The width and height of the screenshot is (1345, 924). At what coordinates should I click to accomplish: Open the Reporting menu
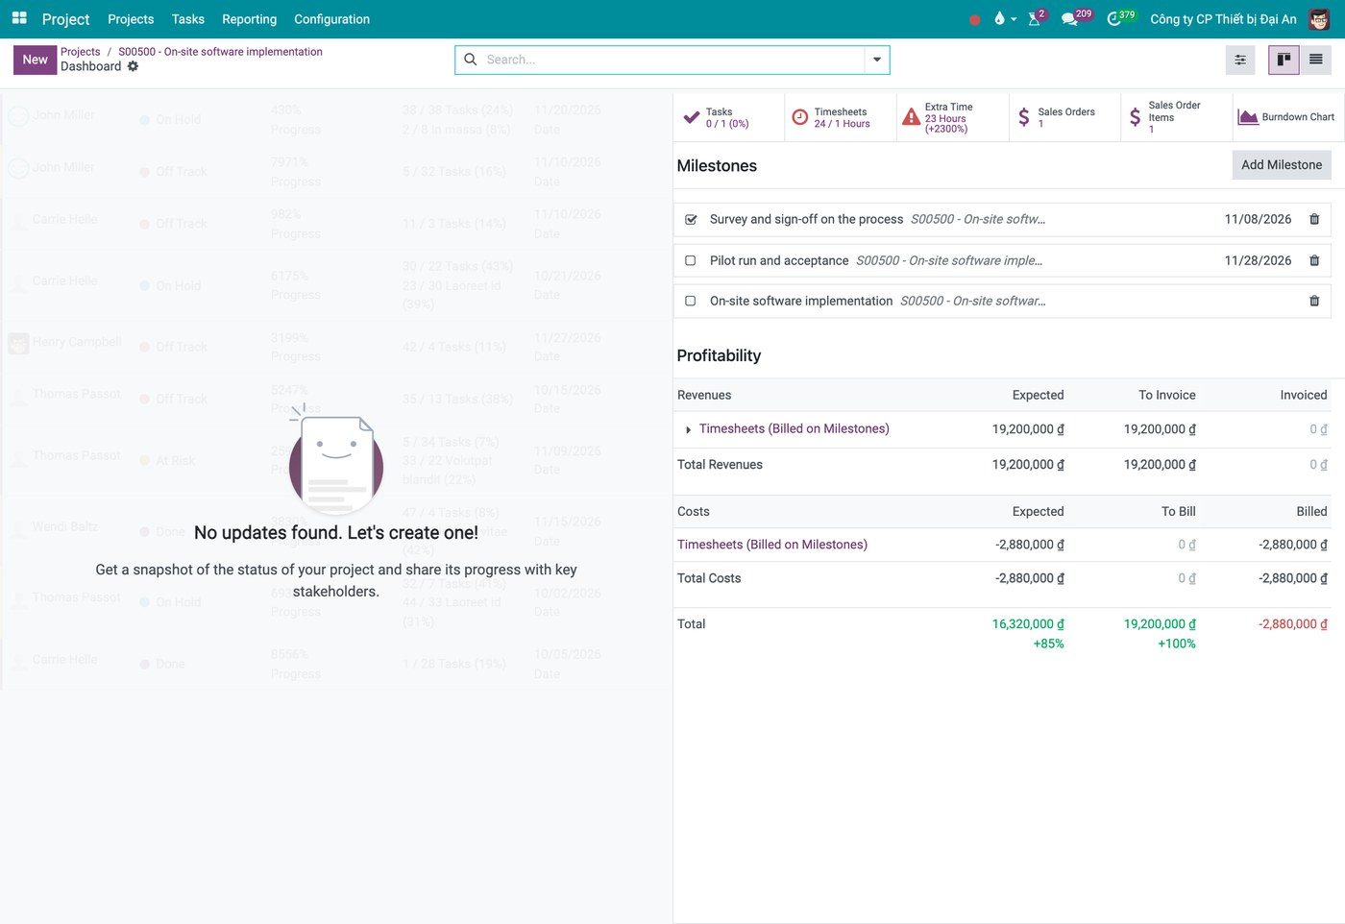[x=249, y=19]
